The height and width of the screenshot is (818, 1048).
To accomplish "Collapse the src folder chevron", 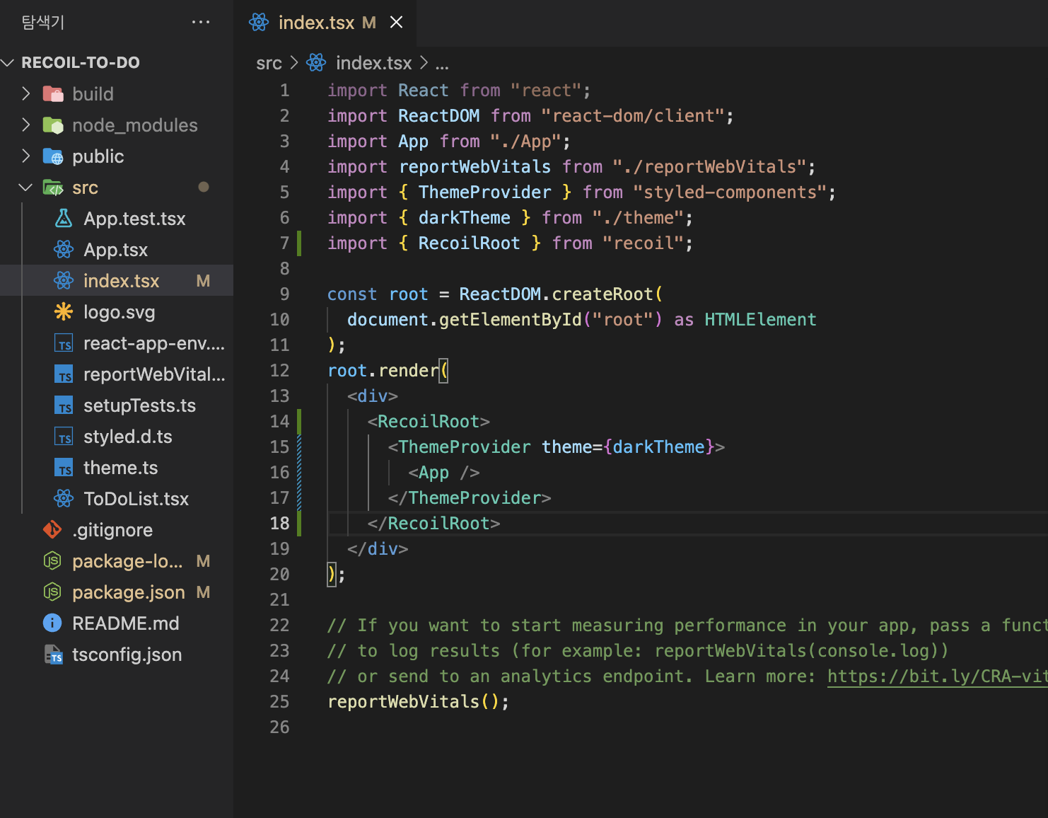I will pos(26,188).
